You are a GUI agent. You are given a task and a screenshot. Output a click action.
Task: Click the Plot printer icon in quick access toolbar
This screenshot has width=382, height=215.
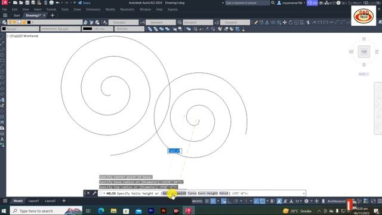51,2
